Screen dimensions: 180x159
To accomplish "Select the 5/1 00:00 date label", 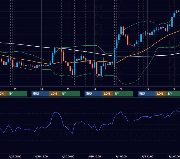I will (121, 156).
